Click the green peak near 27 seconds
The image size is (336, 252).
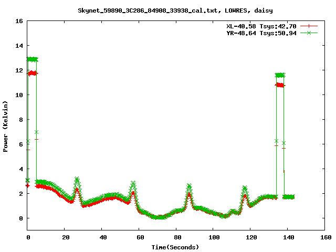(x=77, y=179)
